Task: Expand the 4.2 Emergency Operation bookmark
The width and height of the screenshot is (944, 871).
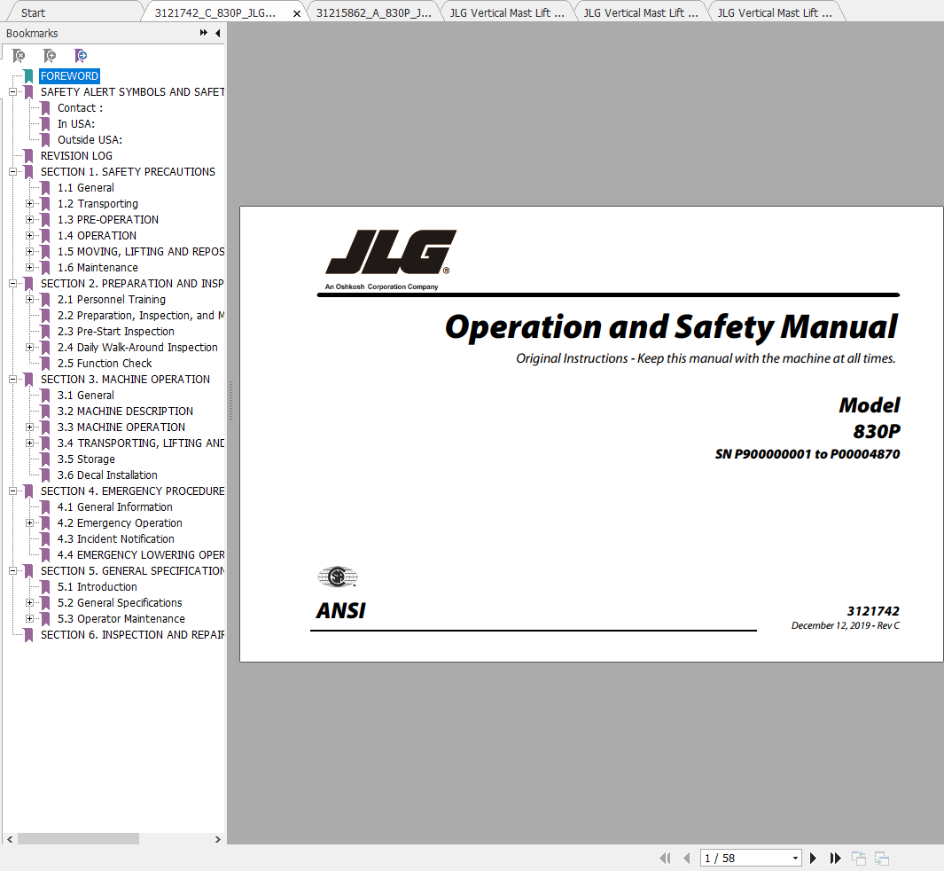Action: point(29,522)
